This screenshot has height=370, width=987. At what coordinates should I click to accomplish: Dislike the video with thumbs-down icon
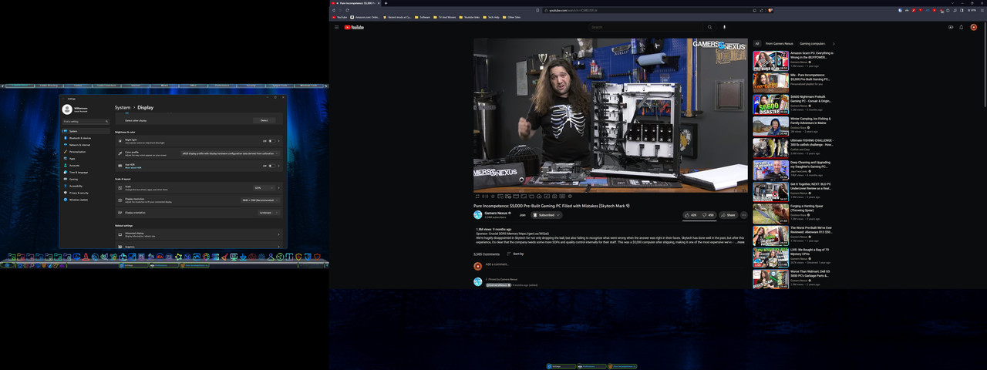coord(708,215)
